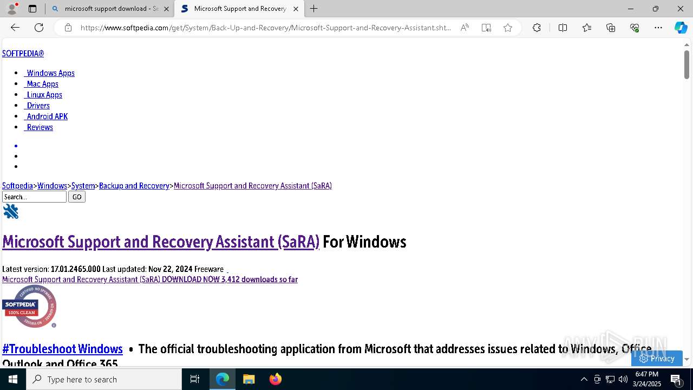Open the taskbar clock and date
This screenshot has height=390, width=693.
pyautogui.click(x=648, y=379)
